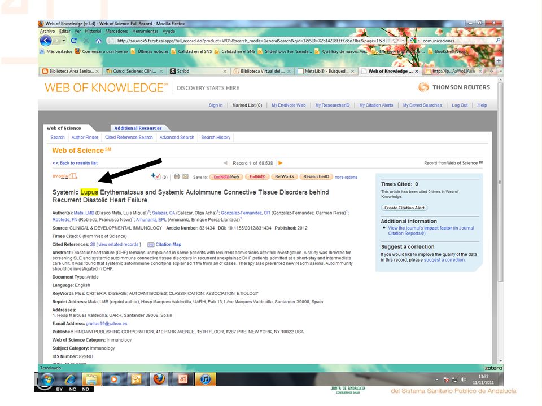Open iTunes from the taskbar
Viewport: 542px width, 406px height.
click(206, 379)
